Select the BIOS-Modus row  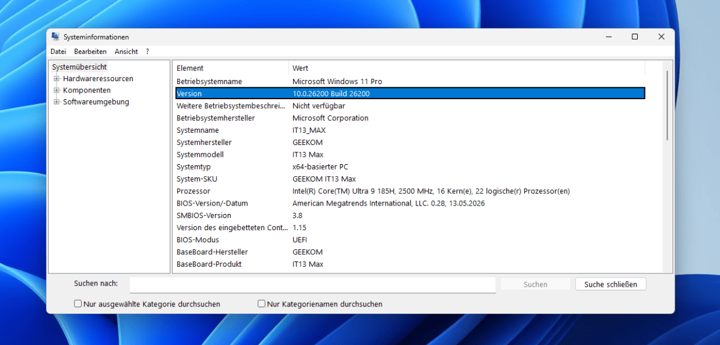tap(410, 240)
